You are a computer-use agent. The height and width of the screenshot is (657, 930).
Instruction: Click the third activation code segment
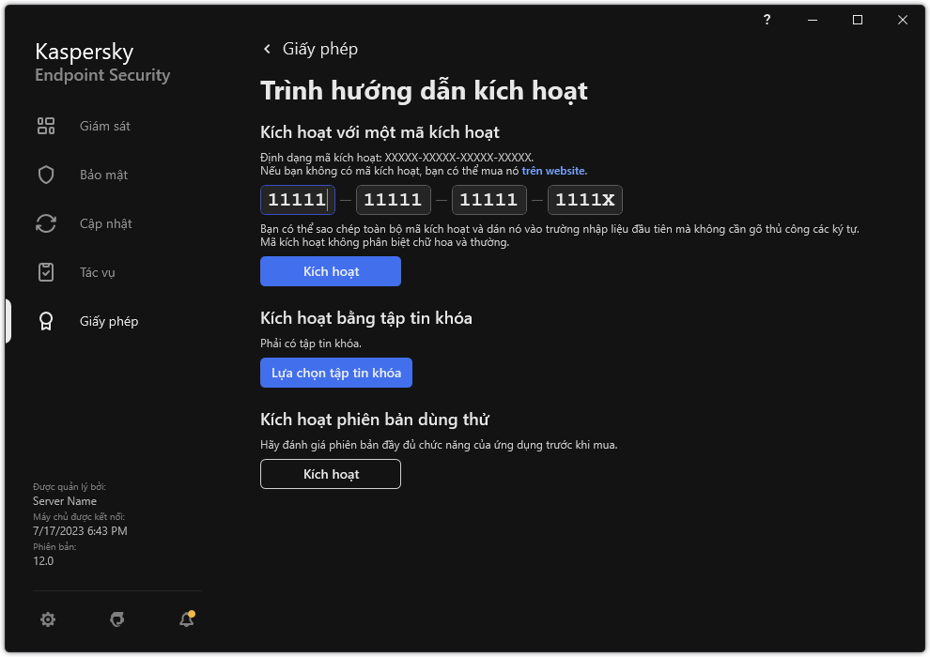(x=488, y=199)
